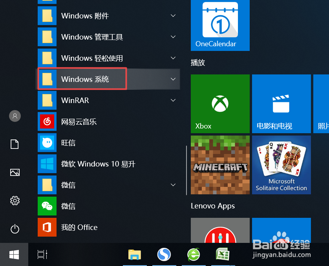Expand Windows 轻松使用 with its chevron
Screen dimensions: 329x266
(x=173, y=58)
